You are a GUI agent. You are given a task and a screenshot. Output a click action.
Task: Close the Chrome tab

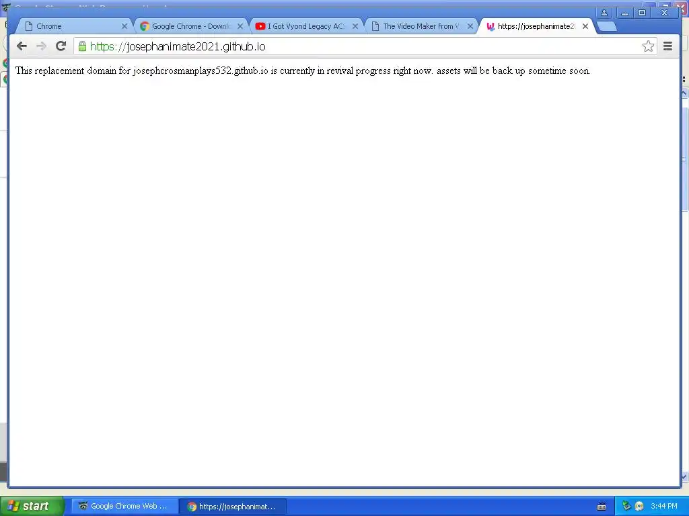(124, 26)
